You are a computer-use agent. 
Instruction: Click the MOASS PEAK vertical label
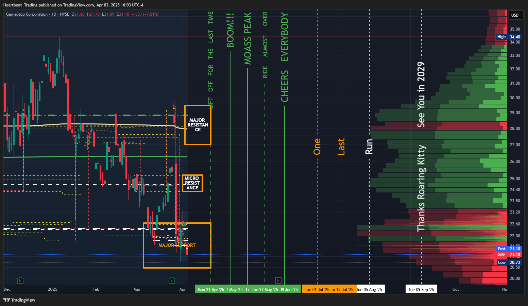click(248, 38)
